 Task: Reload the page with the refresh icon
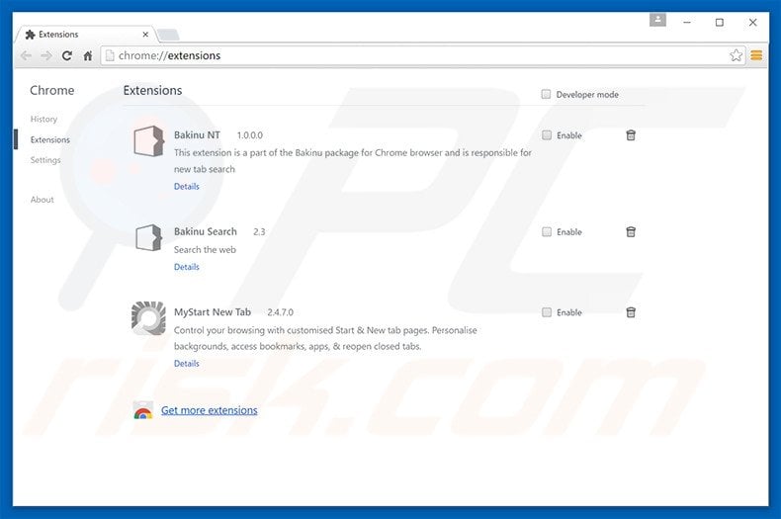(67, 55)
